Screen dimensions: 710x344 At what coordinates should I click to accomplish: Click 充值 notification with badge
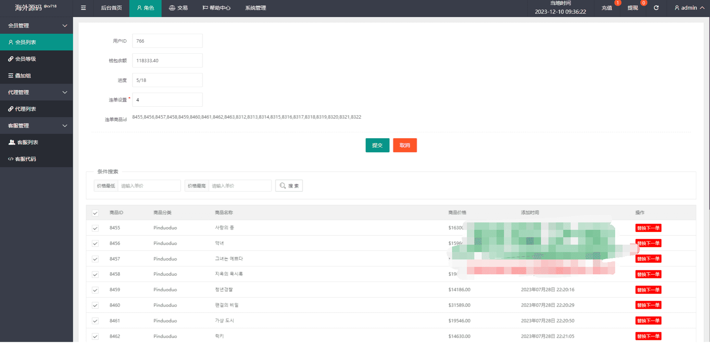(x=607, y=8)
